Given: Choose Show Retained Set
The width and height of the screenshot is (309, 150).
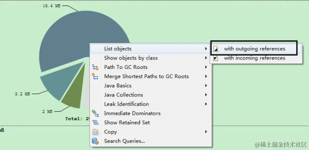Looking at the screenshot, I should click(150, 123).
